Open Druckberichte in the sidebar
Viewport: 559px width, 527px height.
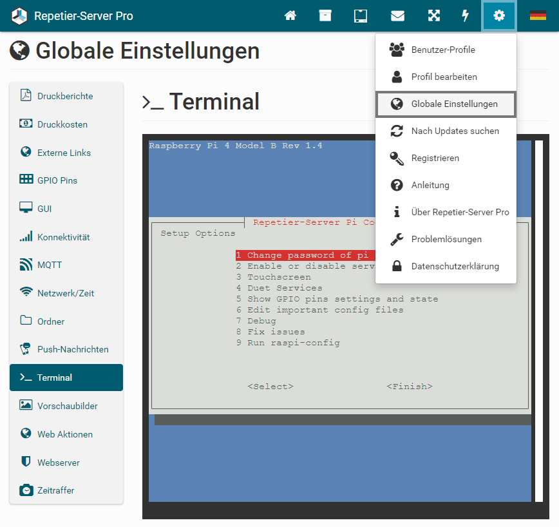66,96
